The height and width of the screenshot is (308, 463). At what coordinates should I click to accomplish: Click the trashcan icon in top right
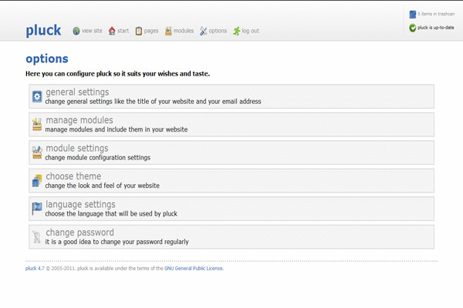click(413, 14)
